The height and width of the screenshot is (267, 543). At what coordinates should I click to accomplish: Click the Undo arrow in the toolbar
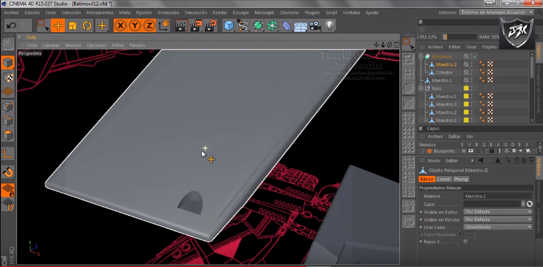(x=11, y=25)
